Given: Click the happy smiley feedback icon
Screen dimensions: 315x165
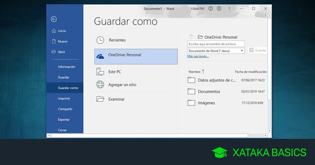Looking at the screenshot, I should pyautogui.click(x=210, y=8).
